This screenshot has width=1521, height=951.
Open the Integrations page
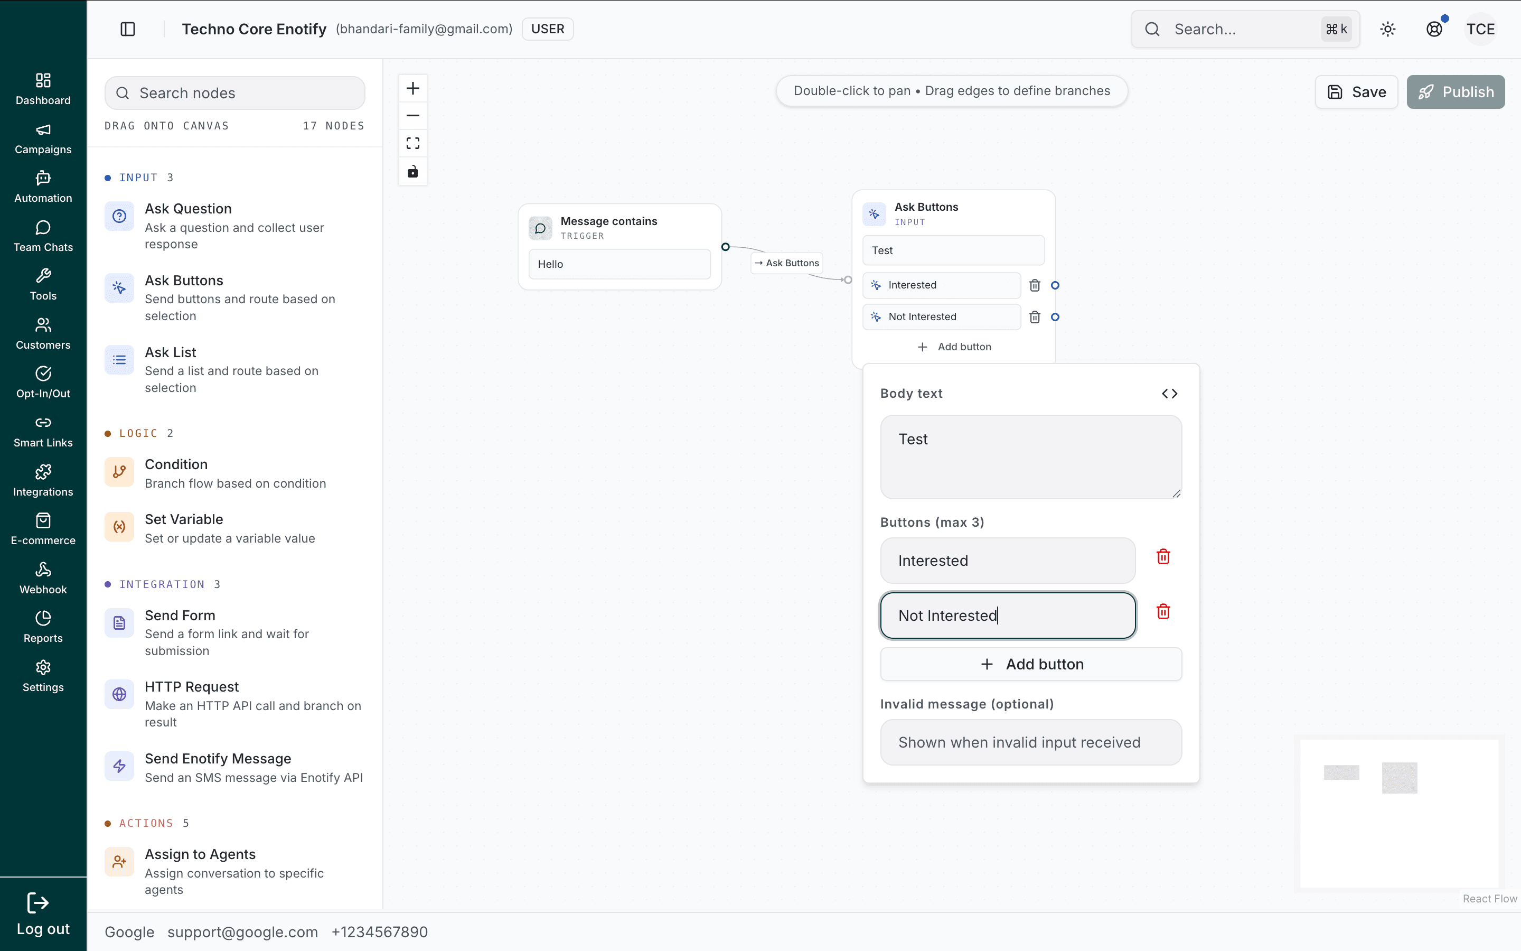pyautogui.click(x=43, y=481)
